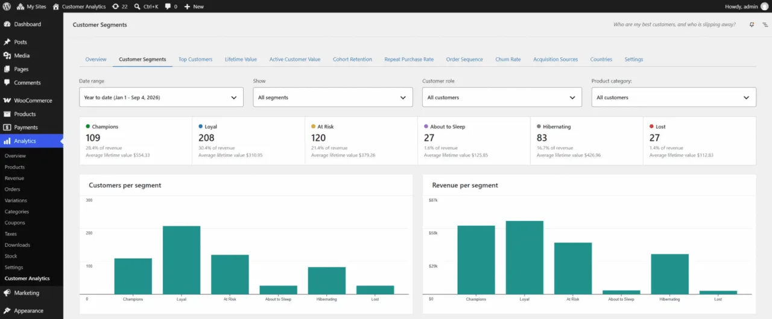Click the admin avatar image
This screenshot has width=772, height=319.
pos(764,7)
